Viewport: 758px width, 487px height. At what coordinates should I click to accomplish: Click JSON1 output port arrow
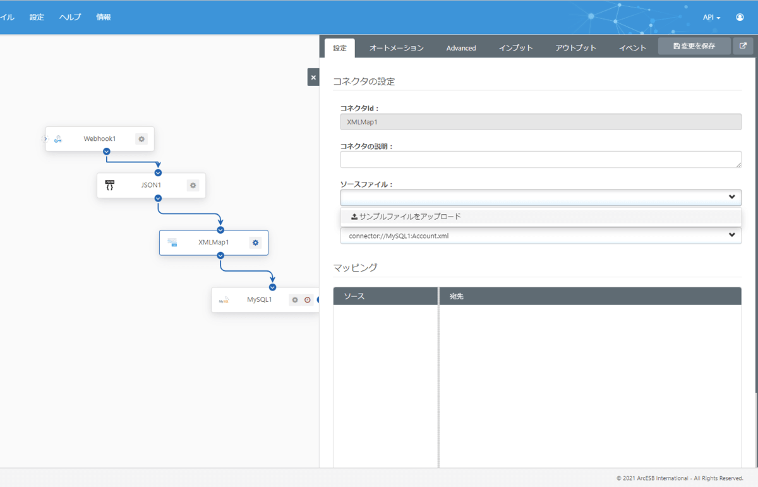(158, 198)
